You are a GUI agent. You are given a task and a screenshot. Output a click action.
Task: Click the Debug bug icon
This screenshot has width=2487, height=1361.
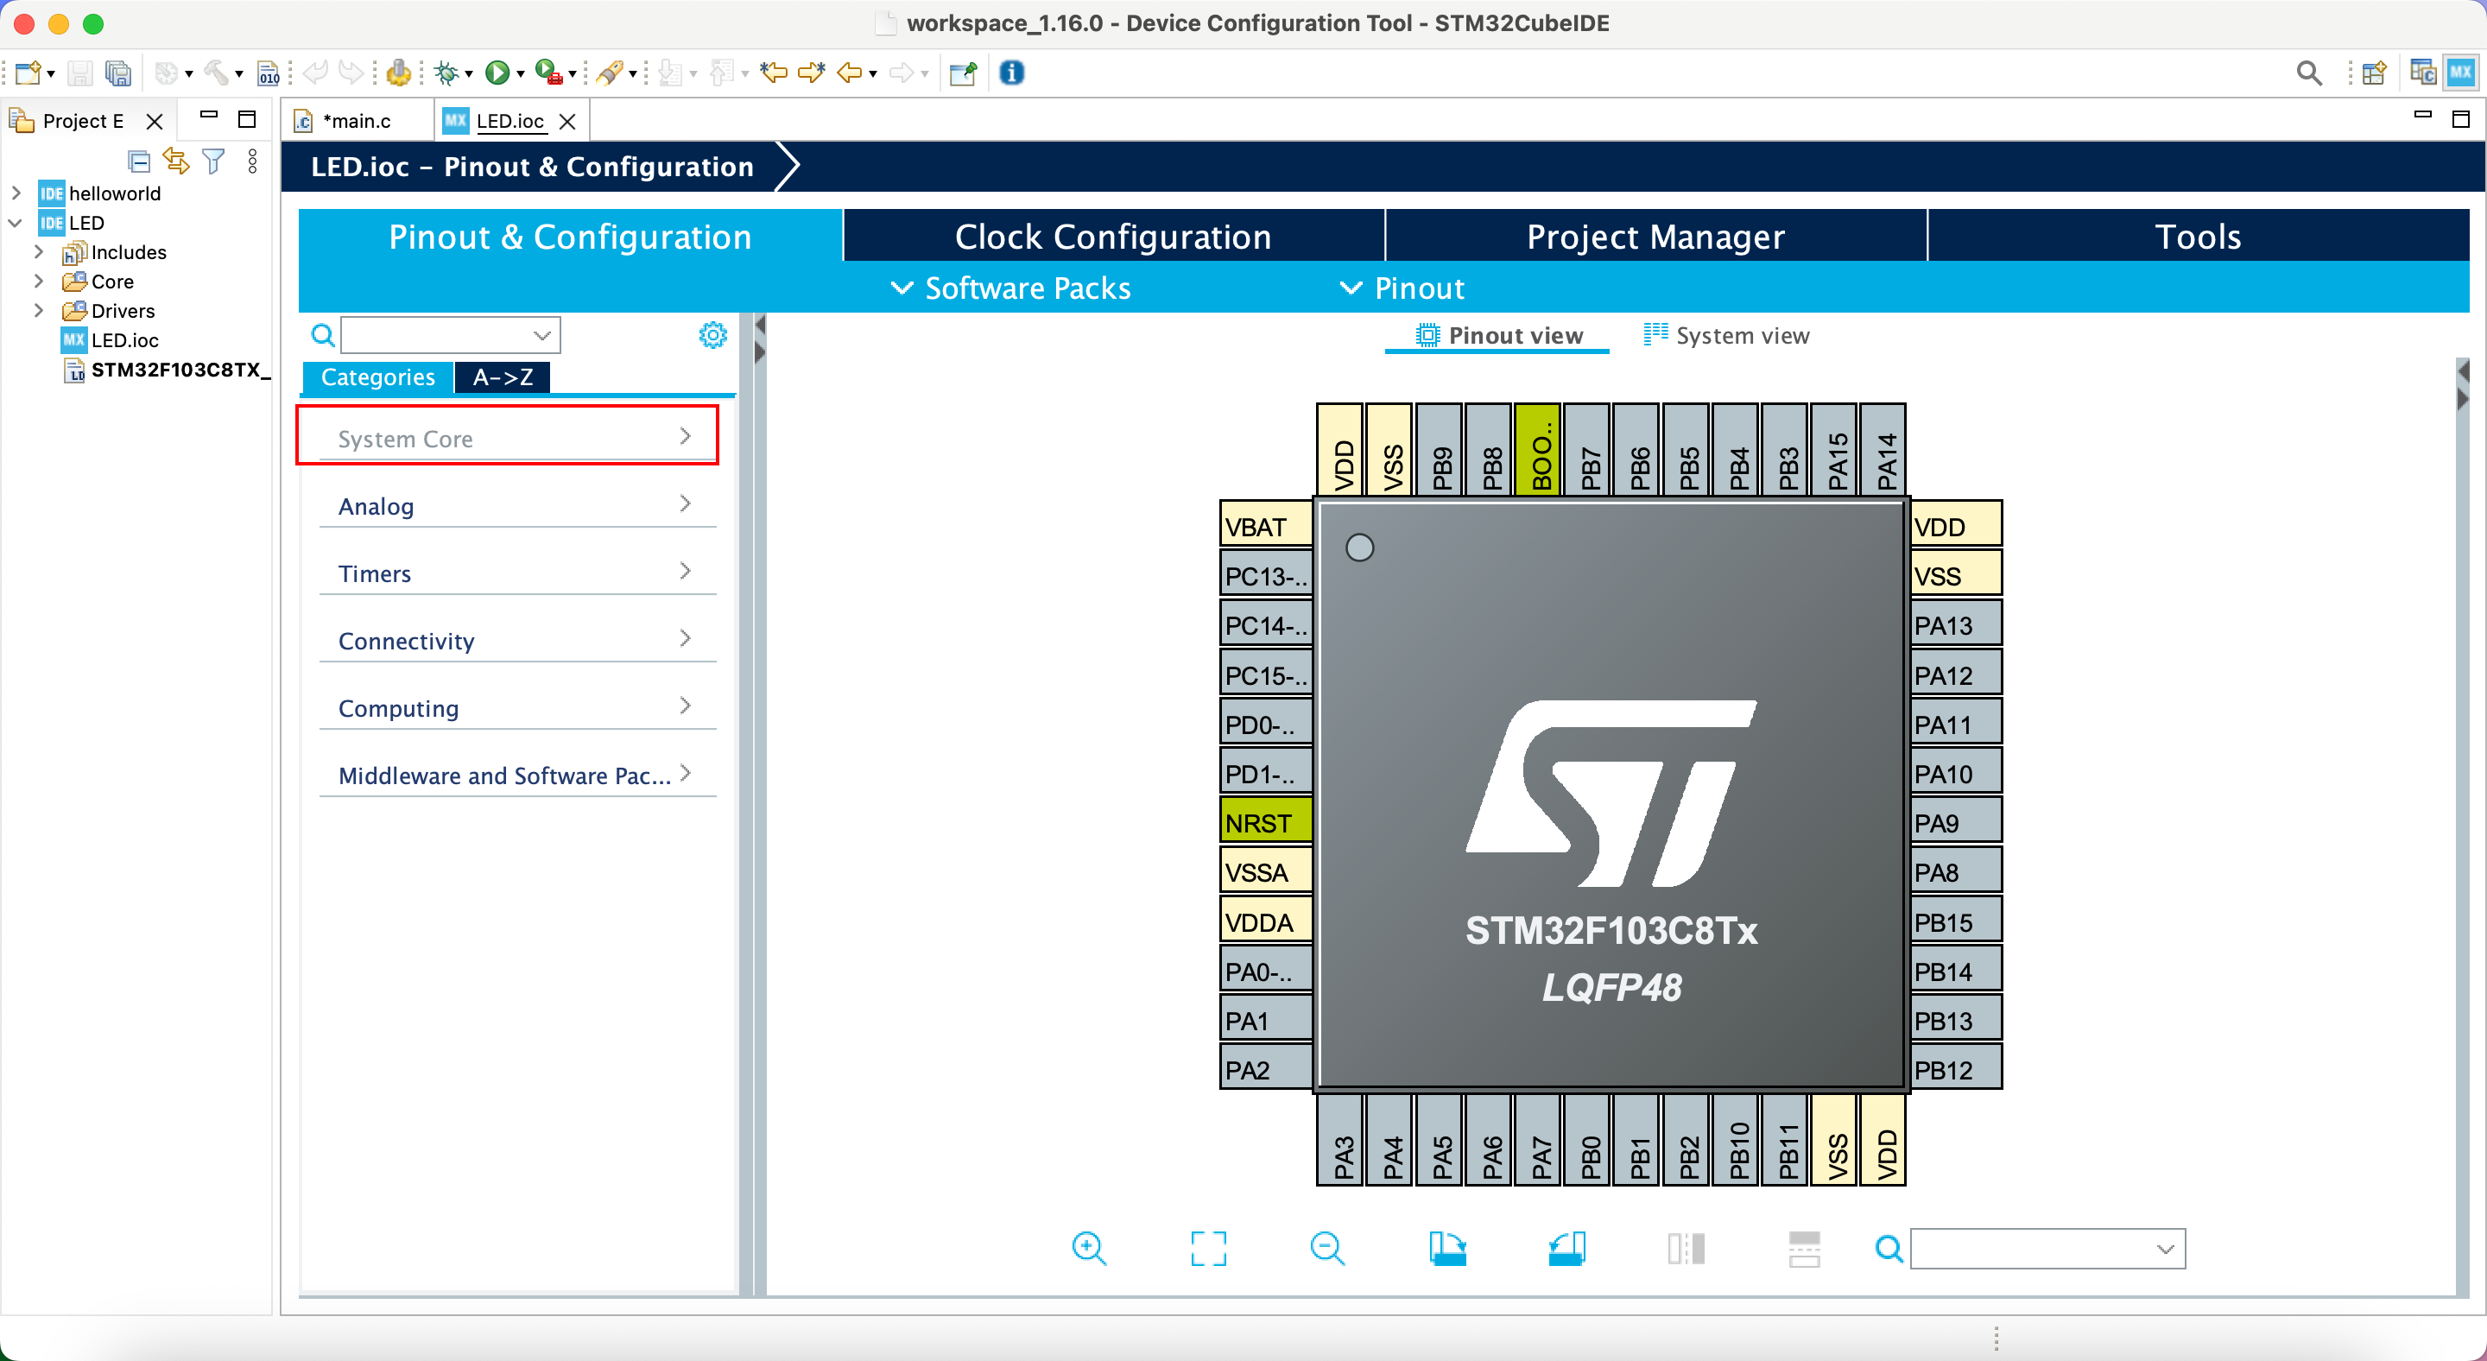(446, 73)
